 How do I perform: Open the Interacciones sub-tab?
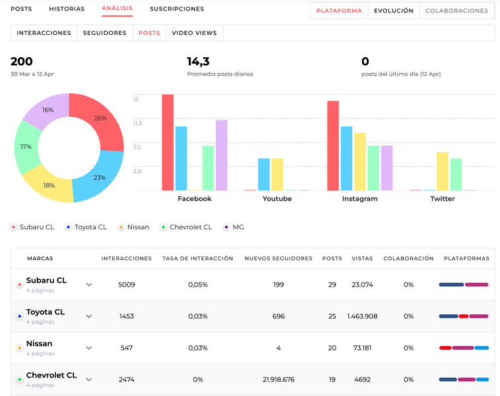(x=44, y=33)
